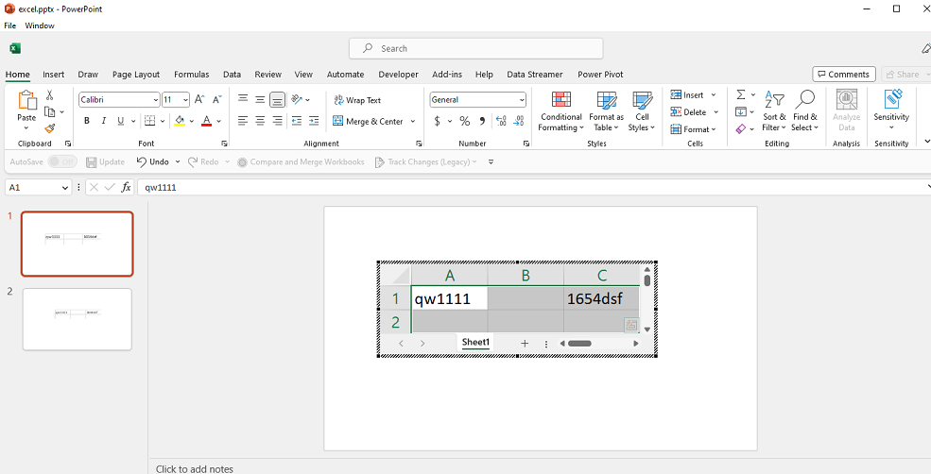Switch to the Formulas tab
This screenshot has height=474, width=931.
coord(191,75)
